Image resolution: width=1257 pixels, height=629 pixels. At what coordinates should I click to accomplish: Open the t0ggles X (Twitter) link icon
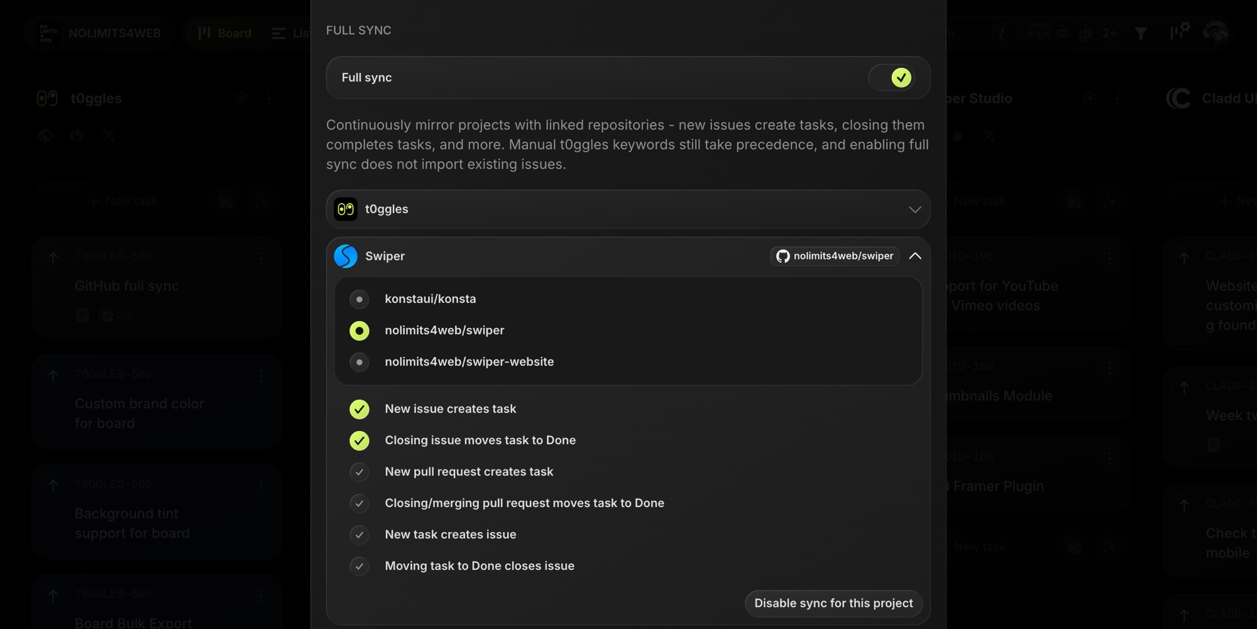pos(109,136)
